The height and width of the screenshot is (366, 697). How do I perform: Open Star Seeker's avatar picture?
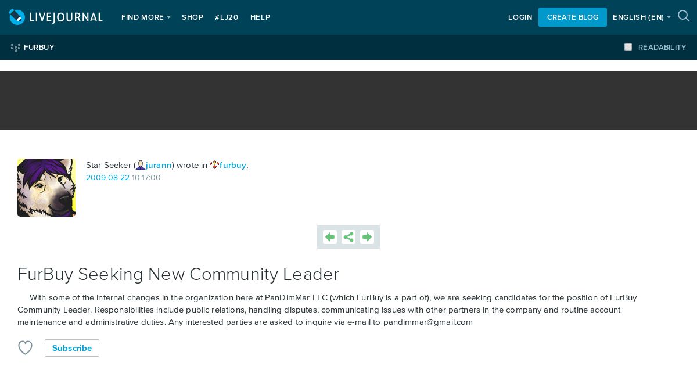click(x=46, y=188)
